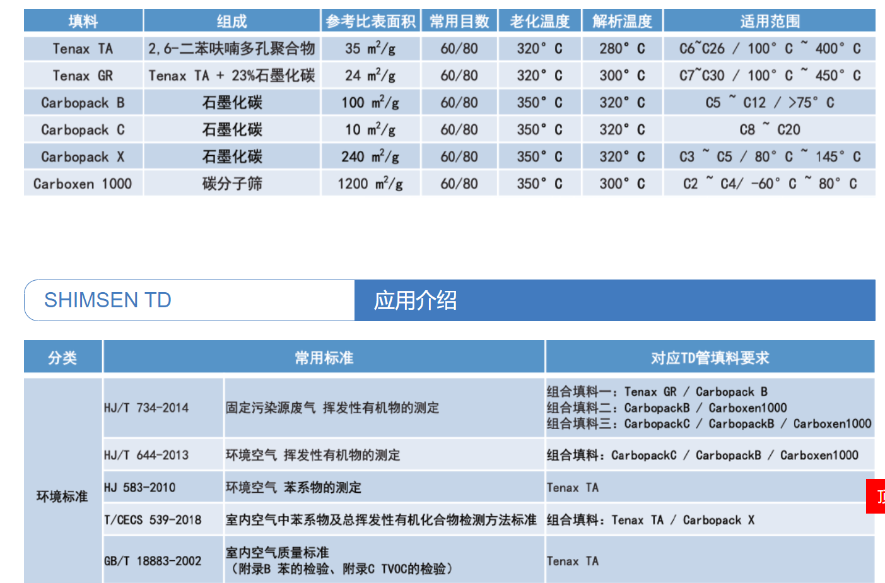Select the HJ 583-2010 standard code
Screen dimensions: 885x583
tap(140, 488)
